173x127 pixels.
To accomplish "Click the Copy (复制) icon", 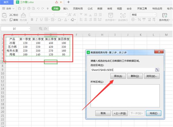I will pyautogui.click(x=11, y=20).
